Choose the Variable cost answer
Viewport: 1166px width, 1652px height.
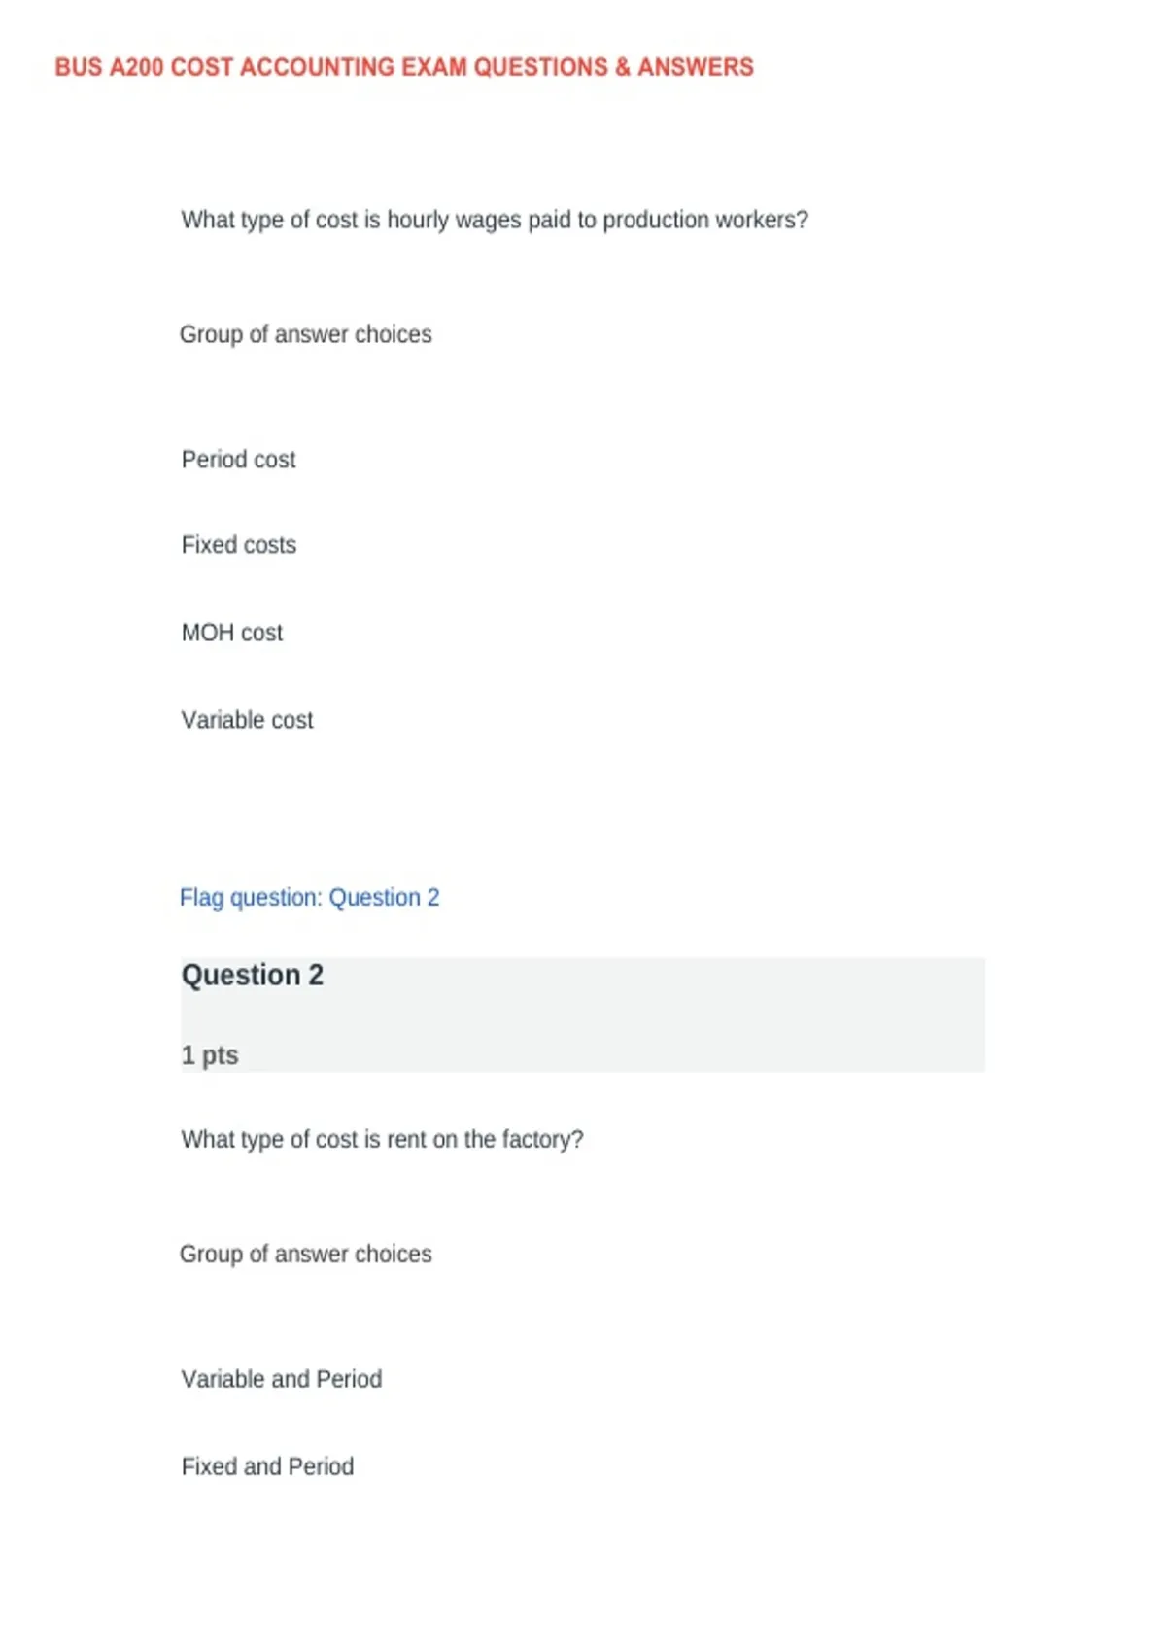247,720
